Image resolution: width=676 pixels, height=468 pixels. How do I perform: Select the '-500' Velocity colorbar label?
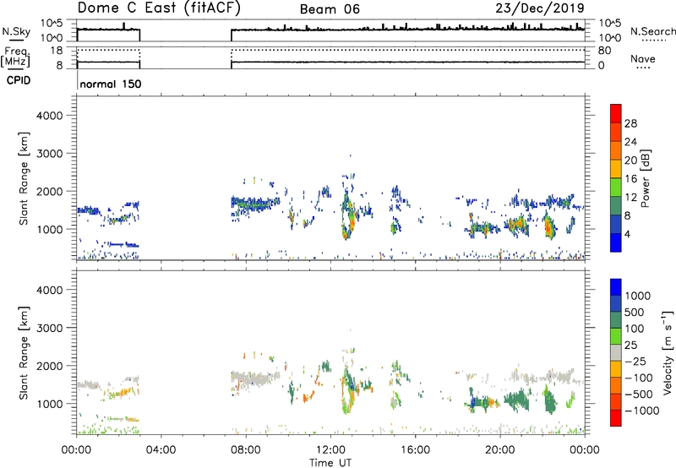[638, 395]
